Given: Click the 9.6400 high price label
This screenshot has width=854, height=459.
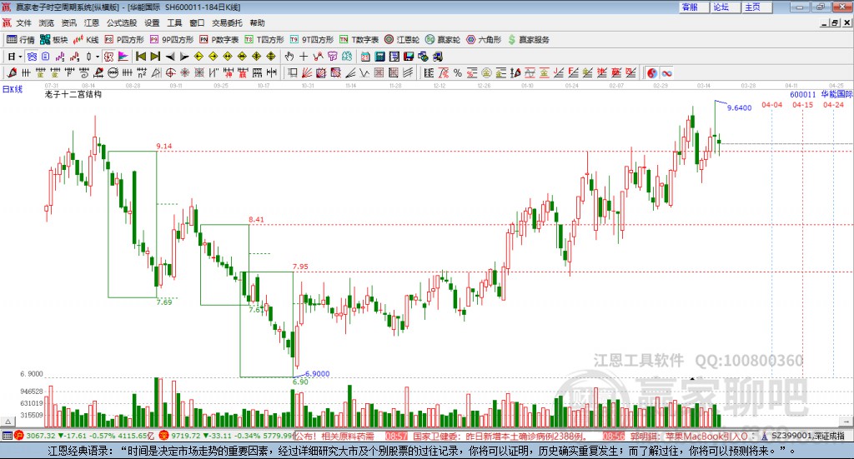Looking at the screenshot, I should pyautogui.click(x=739, y=107).
